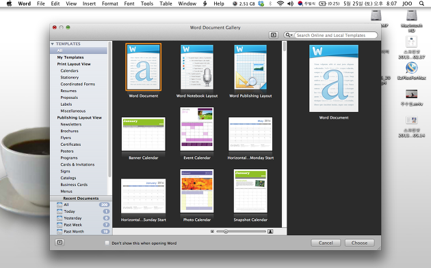Viewport: 431px width, 268px height.
Task: Open the Menus category
Action: point(66,191)
